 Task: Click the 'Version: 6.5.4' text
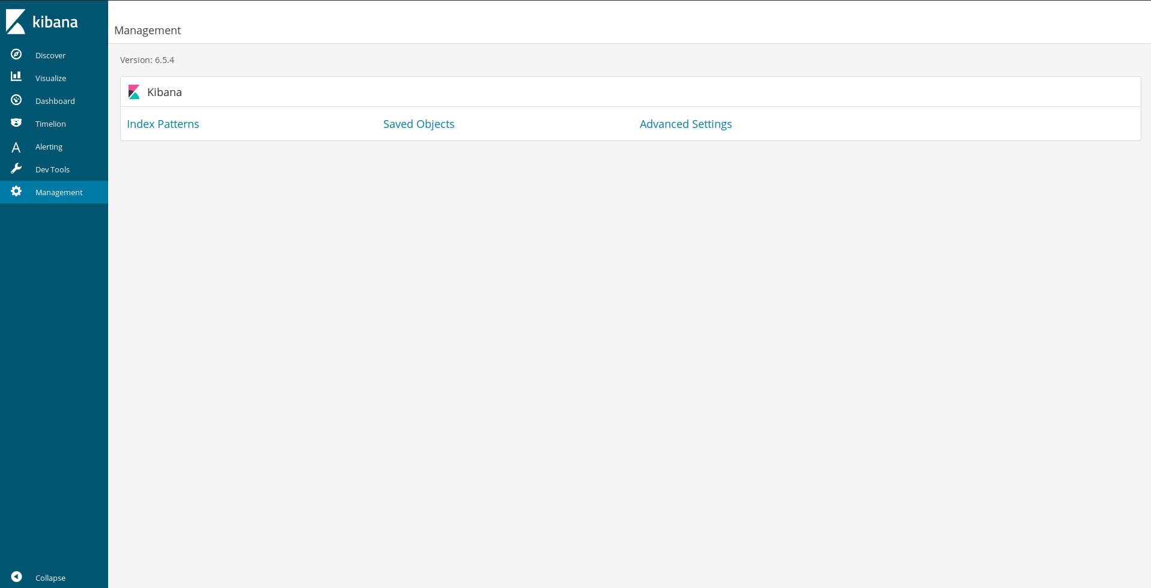147,60
